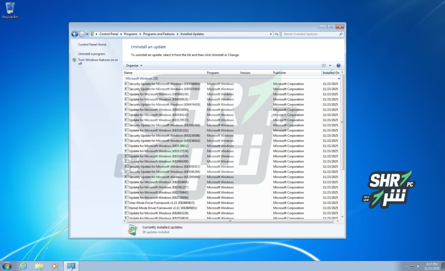Navigate to Programs and Features via breadcrumb
The height and width of the screenshot is (271, 445).
tap(159, 34)
